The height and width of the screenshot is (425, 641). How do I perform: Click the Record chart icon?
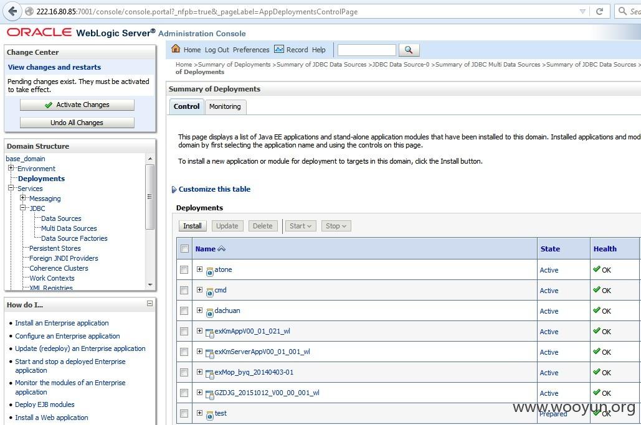[x=279, y=49]
